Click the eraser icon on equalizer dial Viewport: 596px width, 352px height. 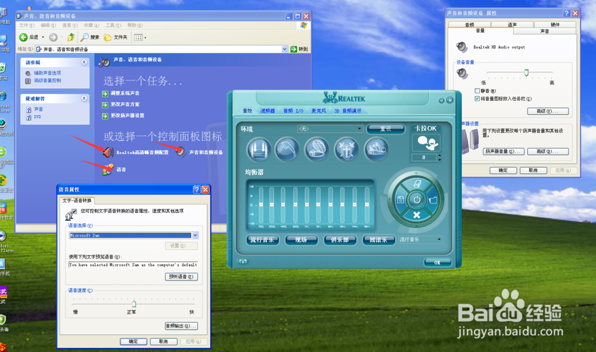click(417, 184)
